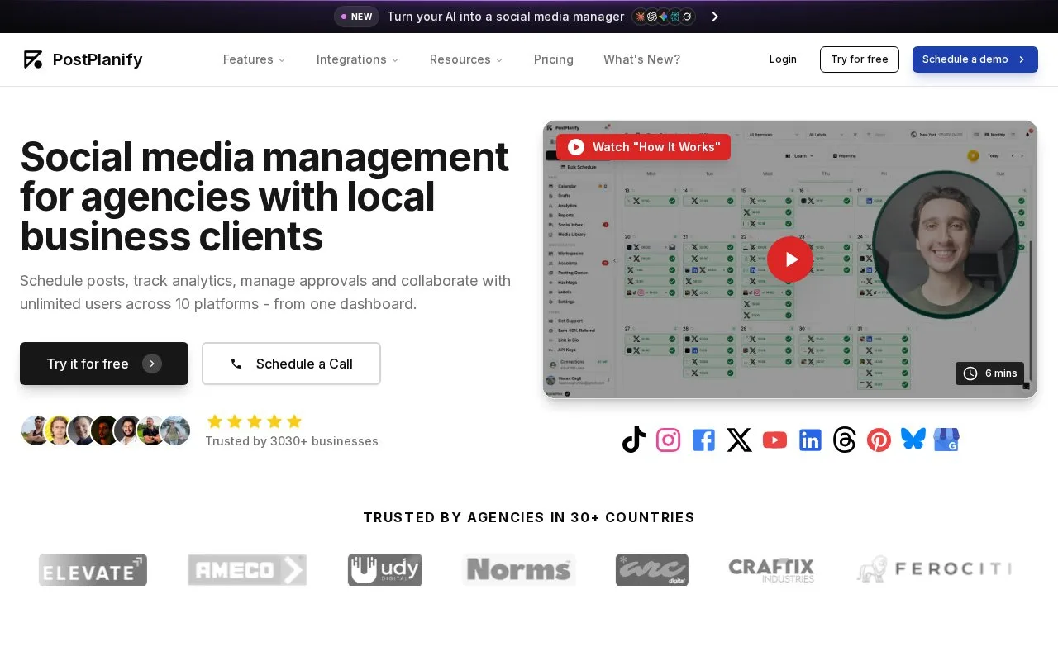Click the 6 mins duration badge
Viewport: 1058px width, 661px height.
989,373
